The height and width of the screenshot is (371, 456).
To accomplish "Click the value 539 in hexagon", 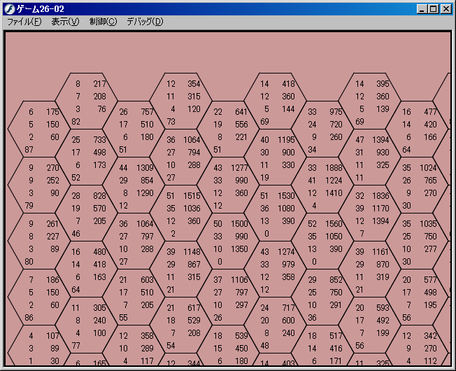I will tap(241, 336).
